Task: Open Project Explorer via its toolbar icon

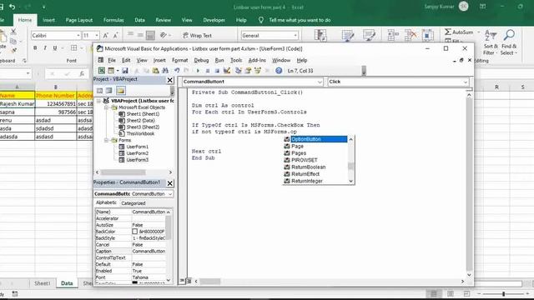Action: [238, 70]
